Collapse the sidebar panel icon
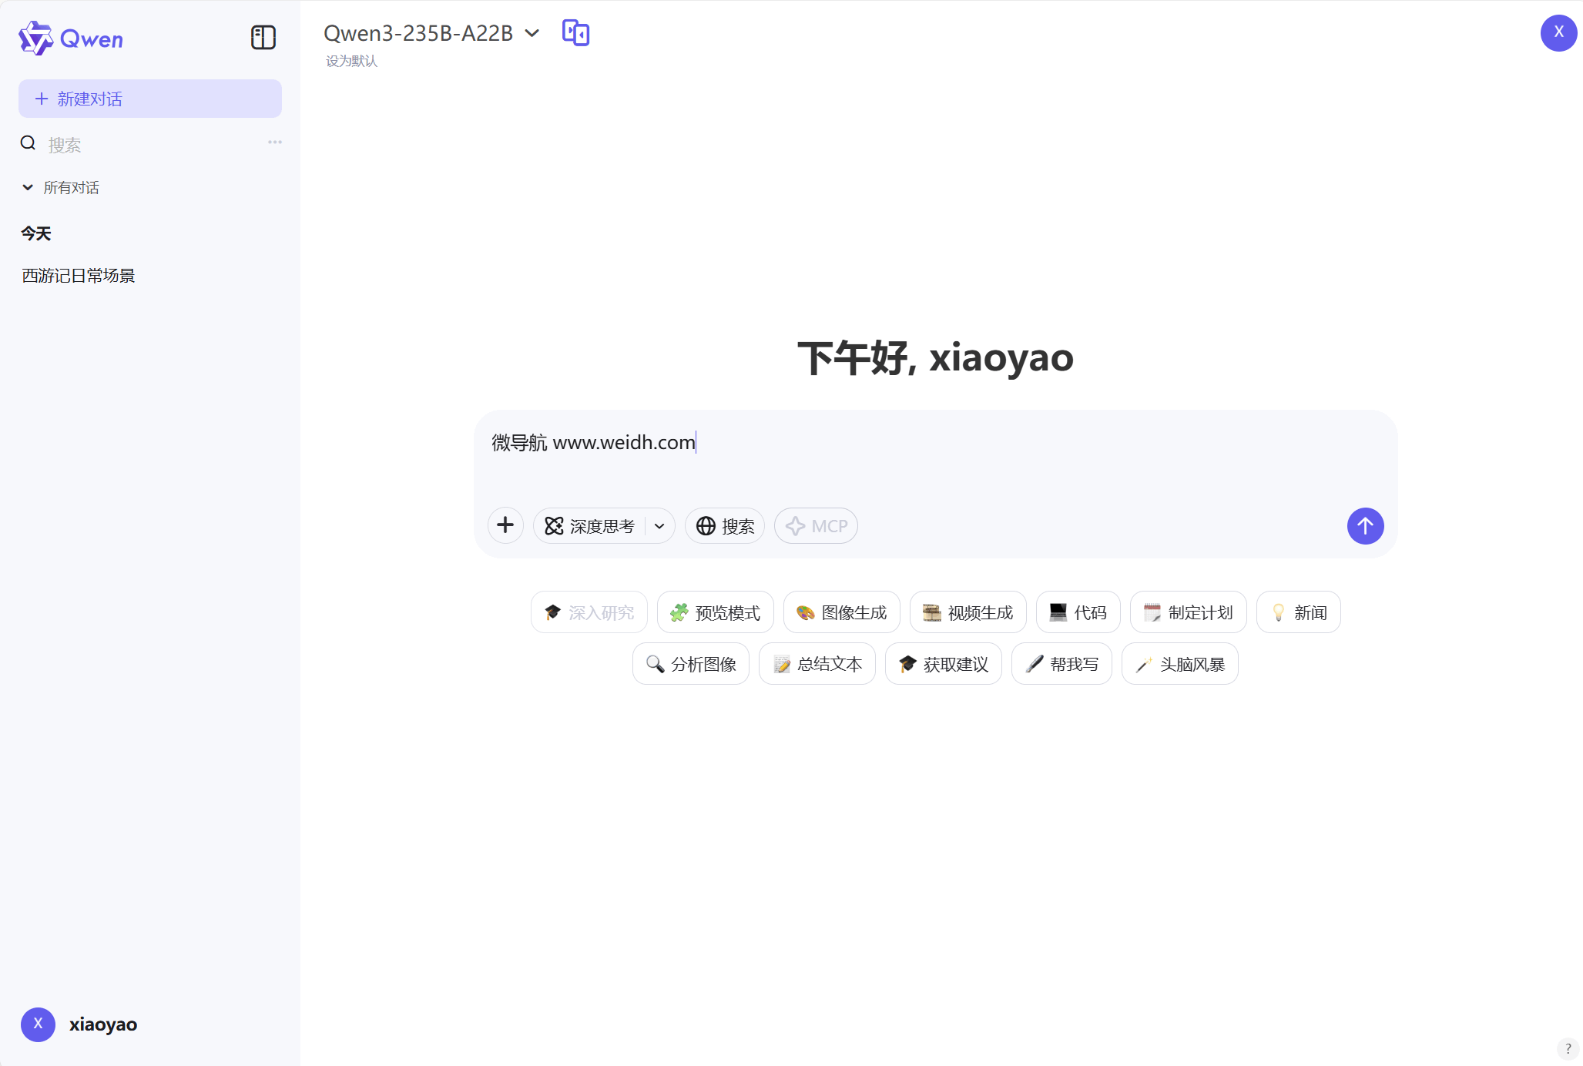 coord(263,38)
